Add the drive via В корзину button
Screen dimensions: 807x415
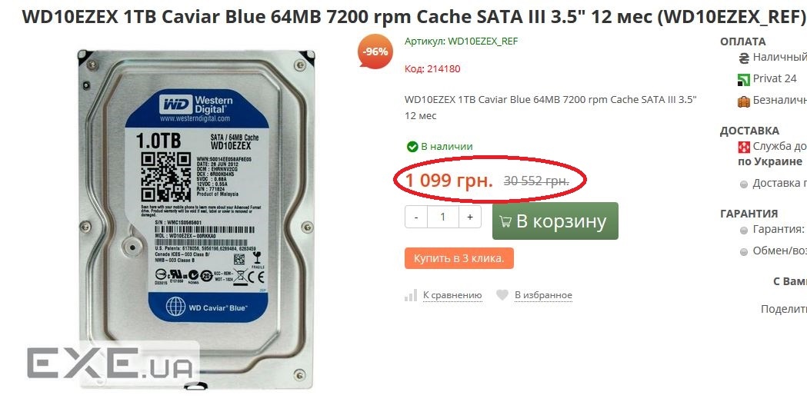coord(555,221)
